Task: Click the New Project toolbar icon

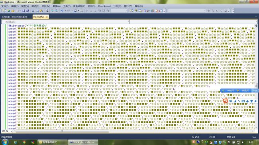Action: [4, 11]
